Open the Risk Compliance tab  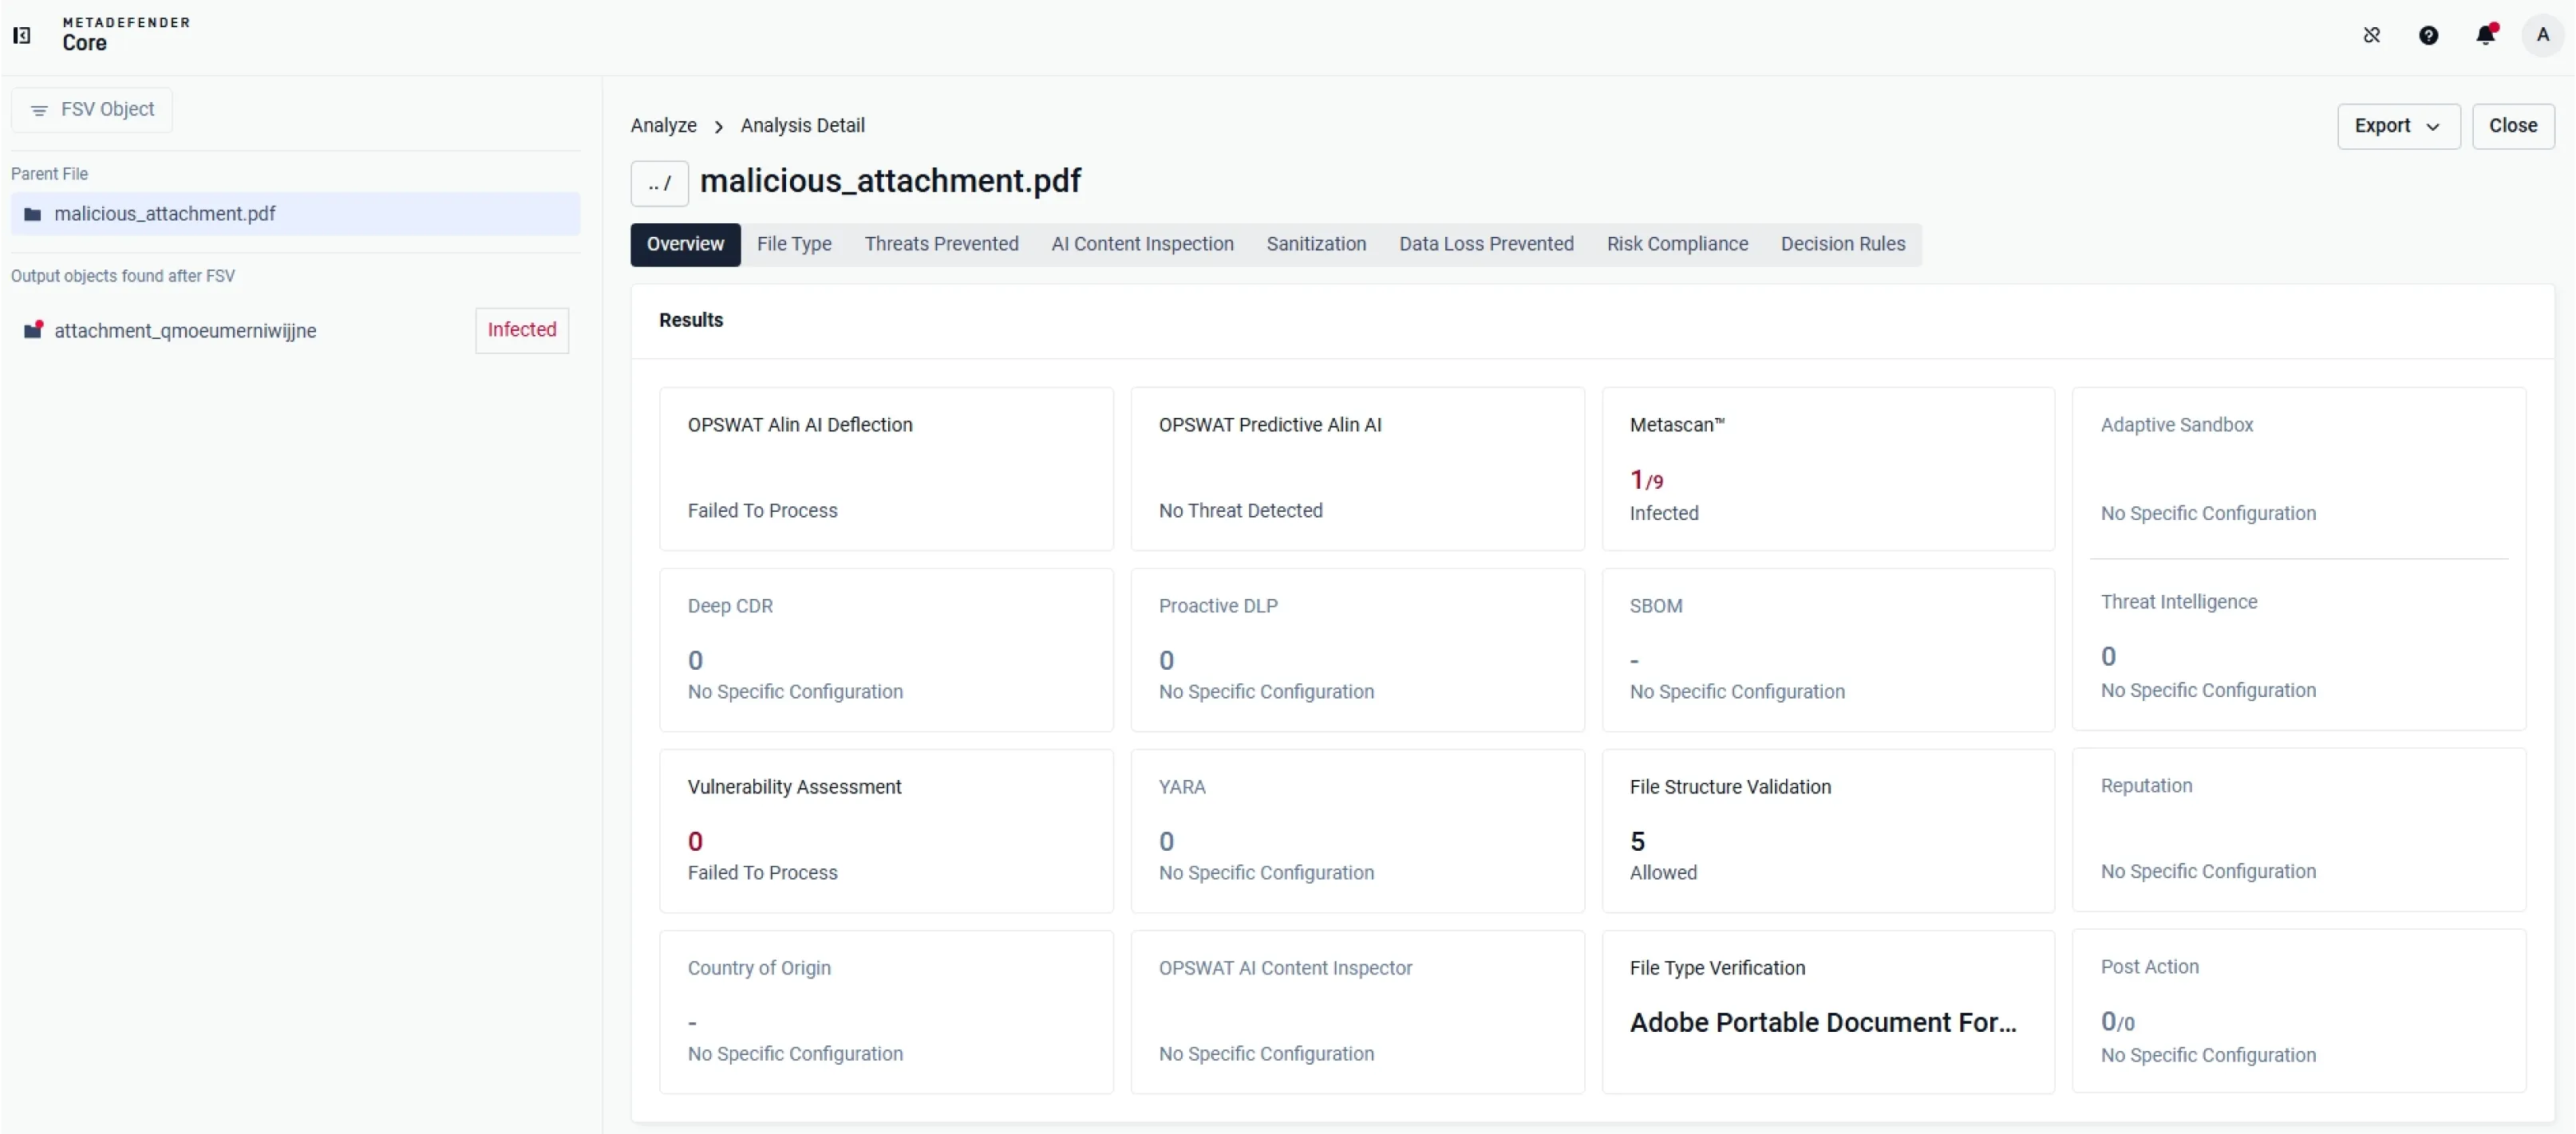click(x=1678, y=244)
